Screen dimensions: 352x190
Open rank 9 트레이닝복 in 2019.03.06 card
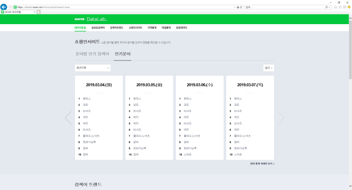pos(190,148)
